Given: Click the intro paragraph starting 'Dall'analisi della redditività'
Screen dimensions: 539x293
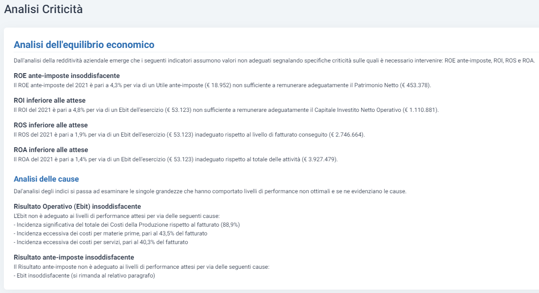Looking at the screenshot, I should (274, 61).
